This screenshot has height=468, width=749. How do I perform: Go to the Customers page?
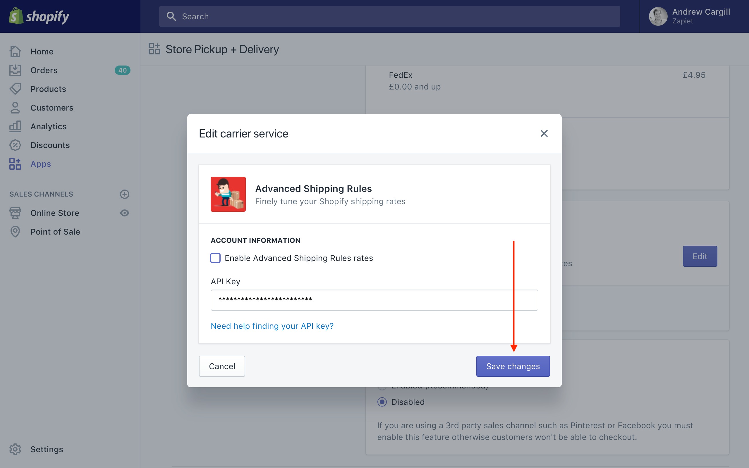(x=52, y=108)
